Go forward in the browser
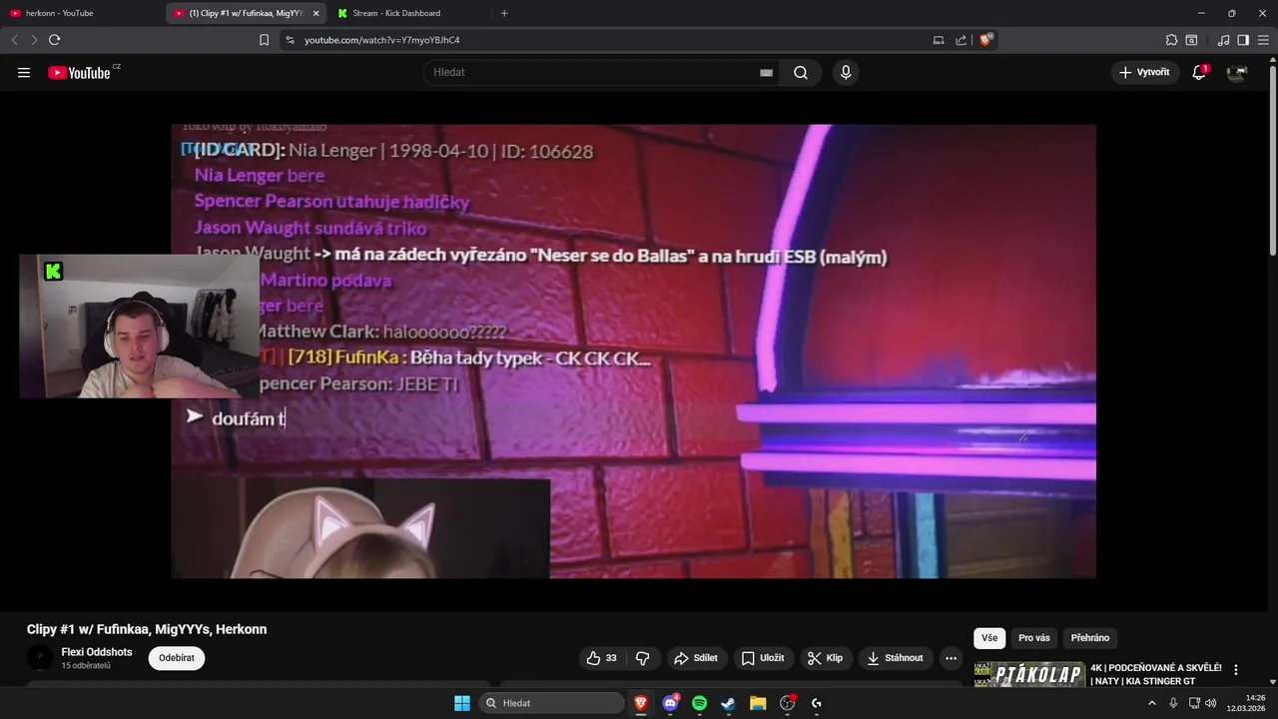This screenshot has width=1278, height=719. 34,40
